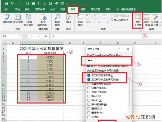Switch to the 开始 Home tab
Screen dimensions: 162x122
pos(17,9)
